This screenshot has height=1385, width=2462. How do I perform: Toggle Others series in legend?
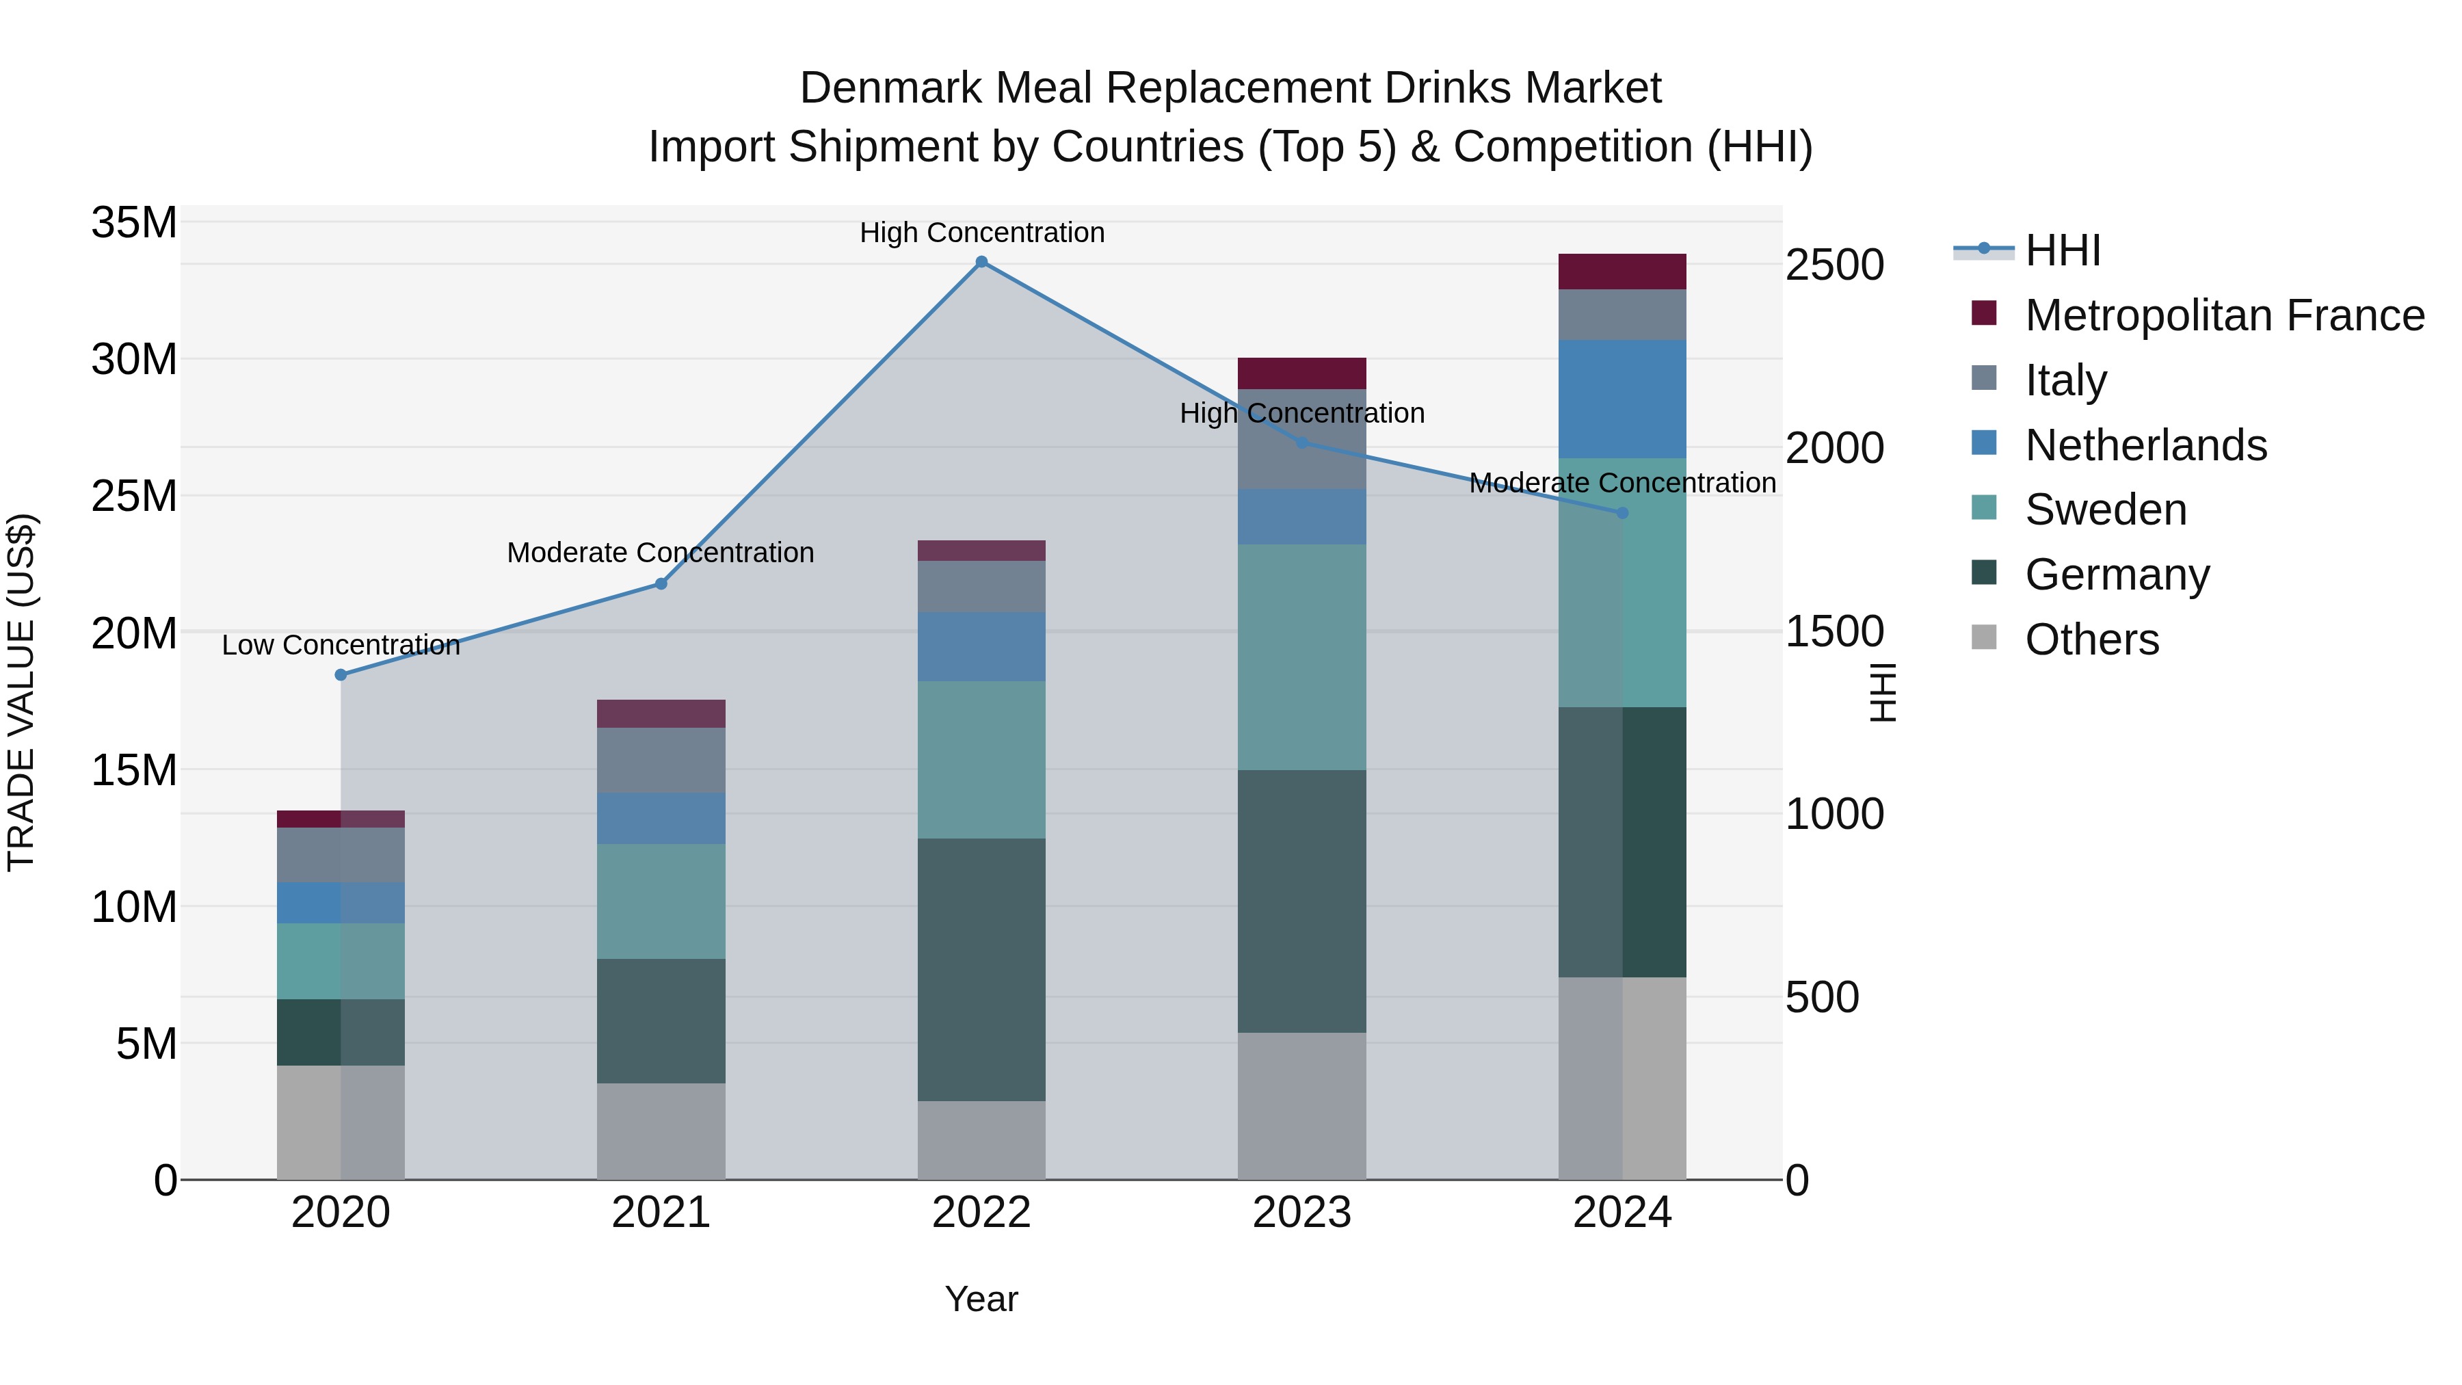[2065, 639]
